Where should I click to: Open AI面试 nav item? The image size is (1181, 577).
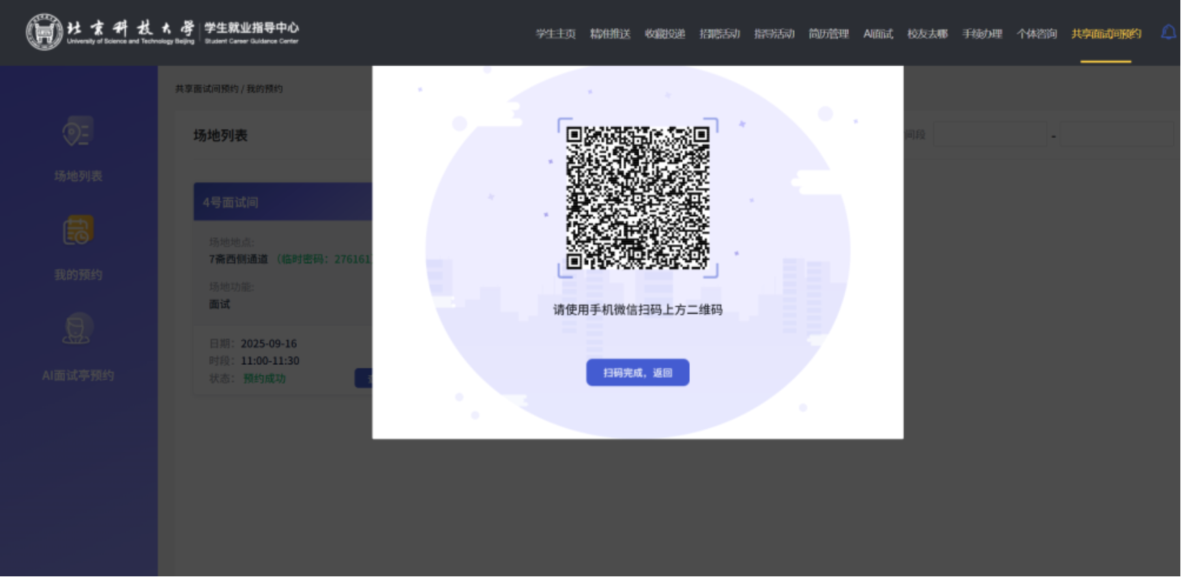pyautogui.click(x=878, y=33)
